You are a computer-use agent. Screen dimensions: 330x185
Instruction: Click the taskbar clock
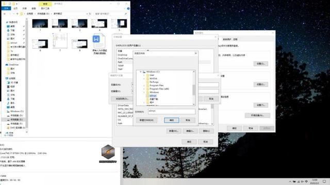[x=315, y=181]
